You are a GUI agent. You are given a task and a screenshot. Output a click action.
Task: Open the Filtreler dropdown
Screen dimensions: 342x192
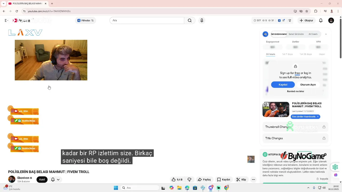point(85,21)
